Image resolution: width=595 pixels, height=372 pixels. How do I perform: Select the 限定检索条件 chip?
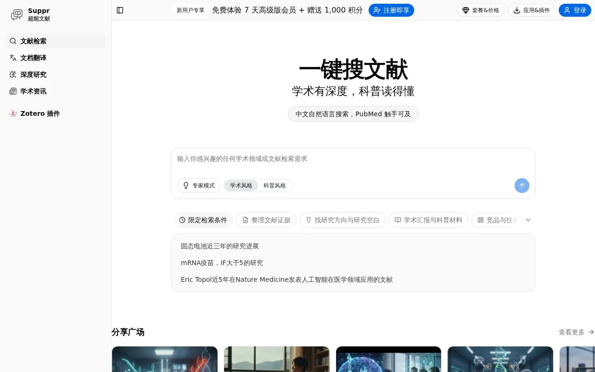click(204, 220)
